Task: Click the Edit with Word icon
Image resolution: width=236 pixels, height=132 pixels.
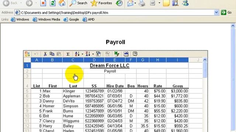Action: [152, 3]
